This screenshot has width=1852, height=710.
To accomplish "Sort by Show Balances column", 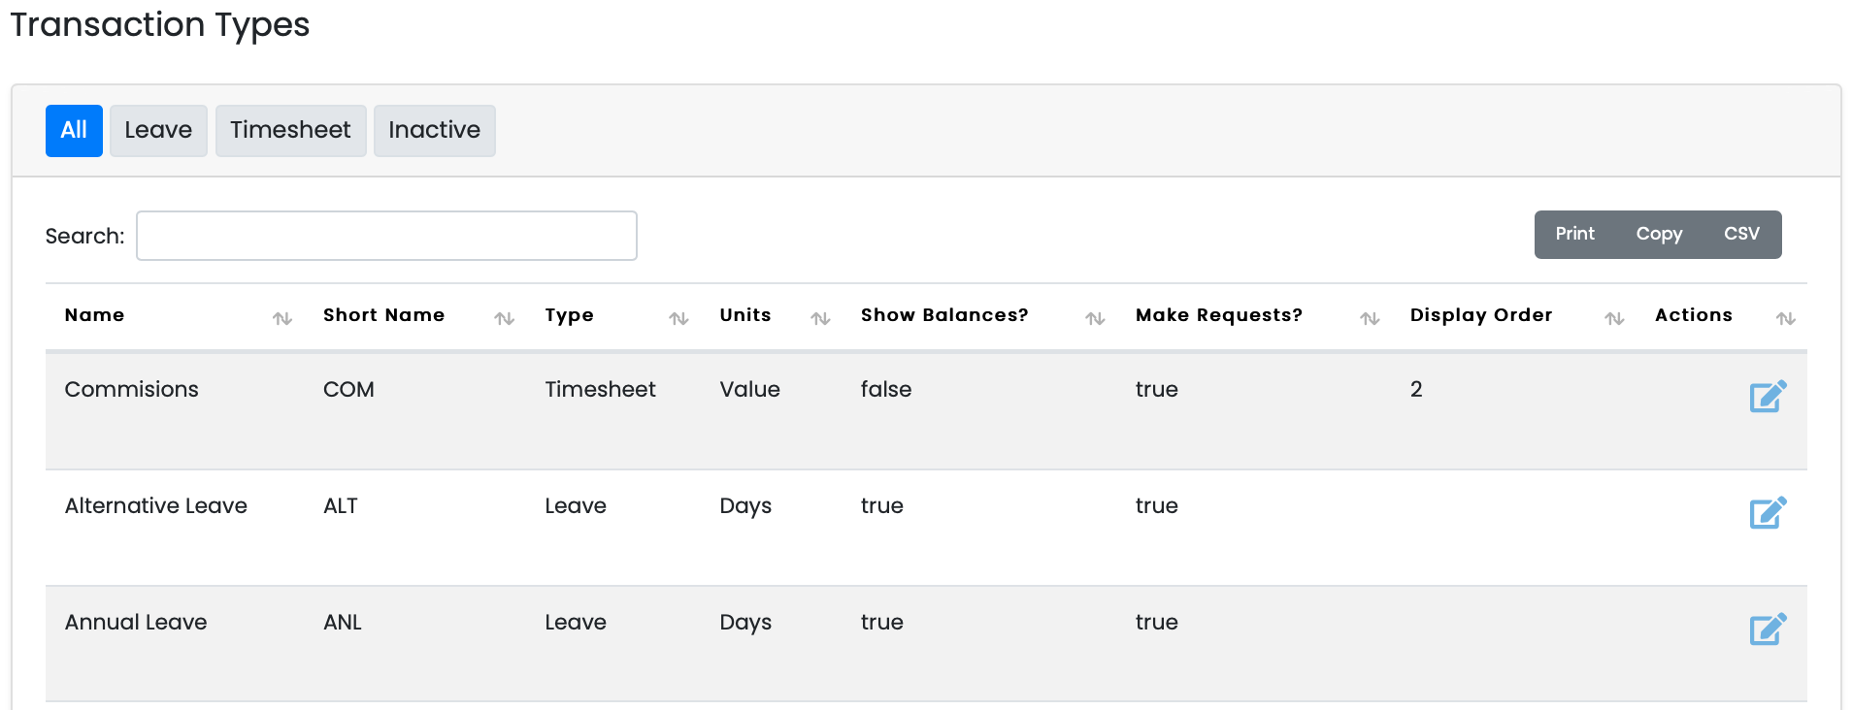I will coord(943,315).
